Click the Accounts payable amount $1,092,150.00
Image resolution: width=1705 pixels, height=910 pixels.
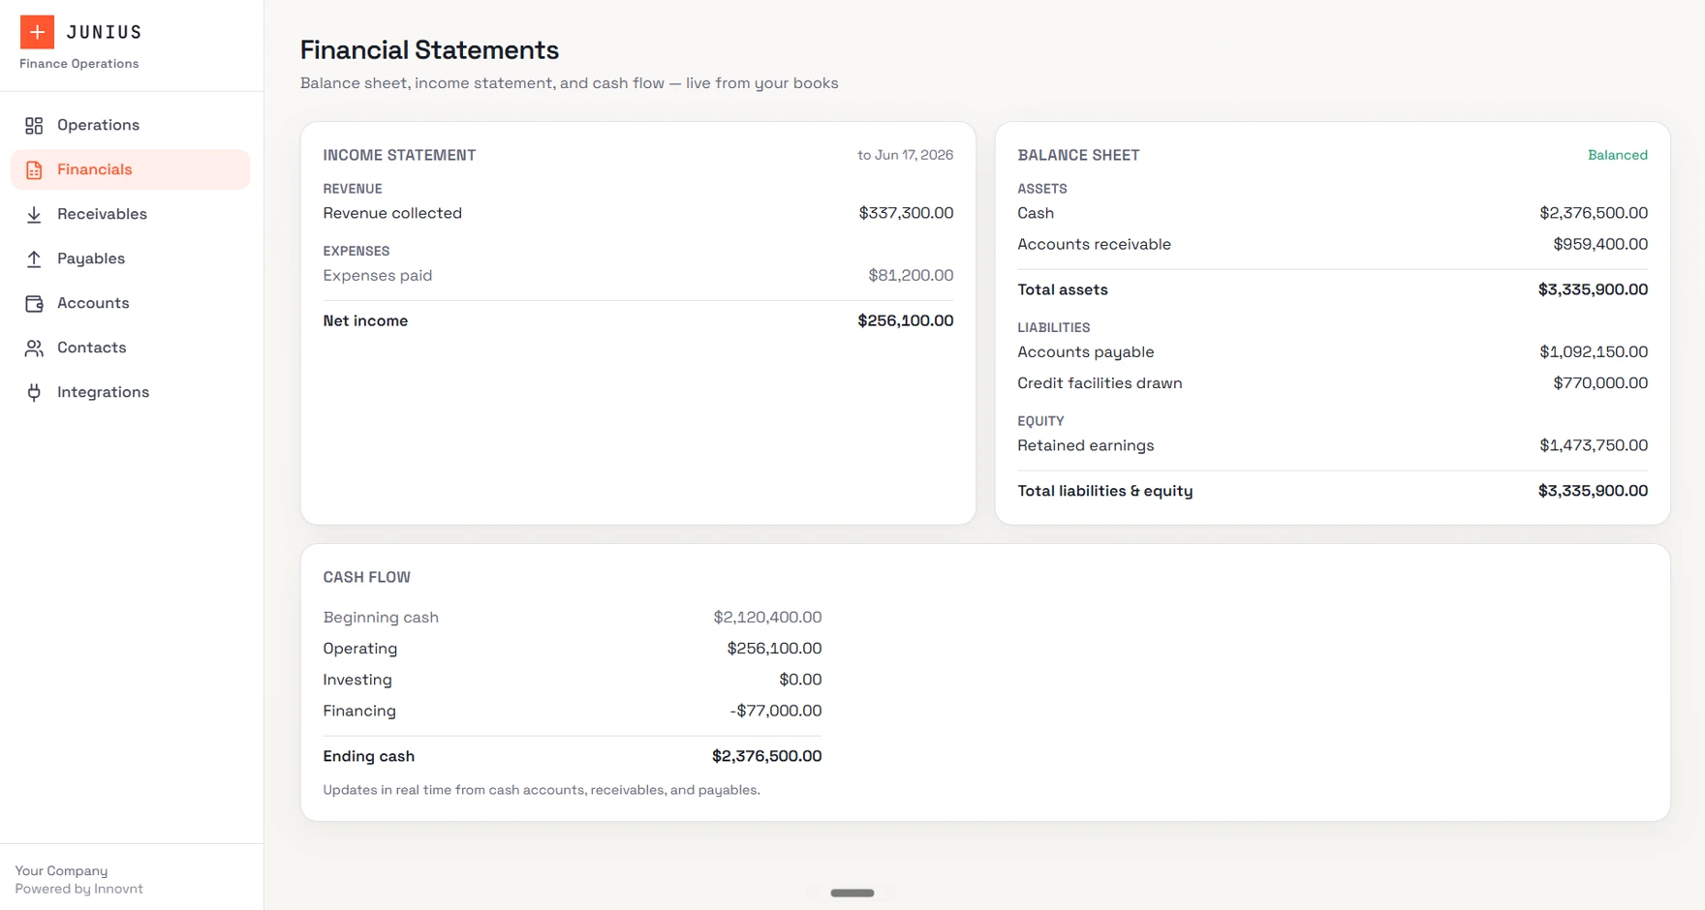coord(1594,351)
